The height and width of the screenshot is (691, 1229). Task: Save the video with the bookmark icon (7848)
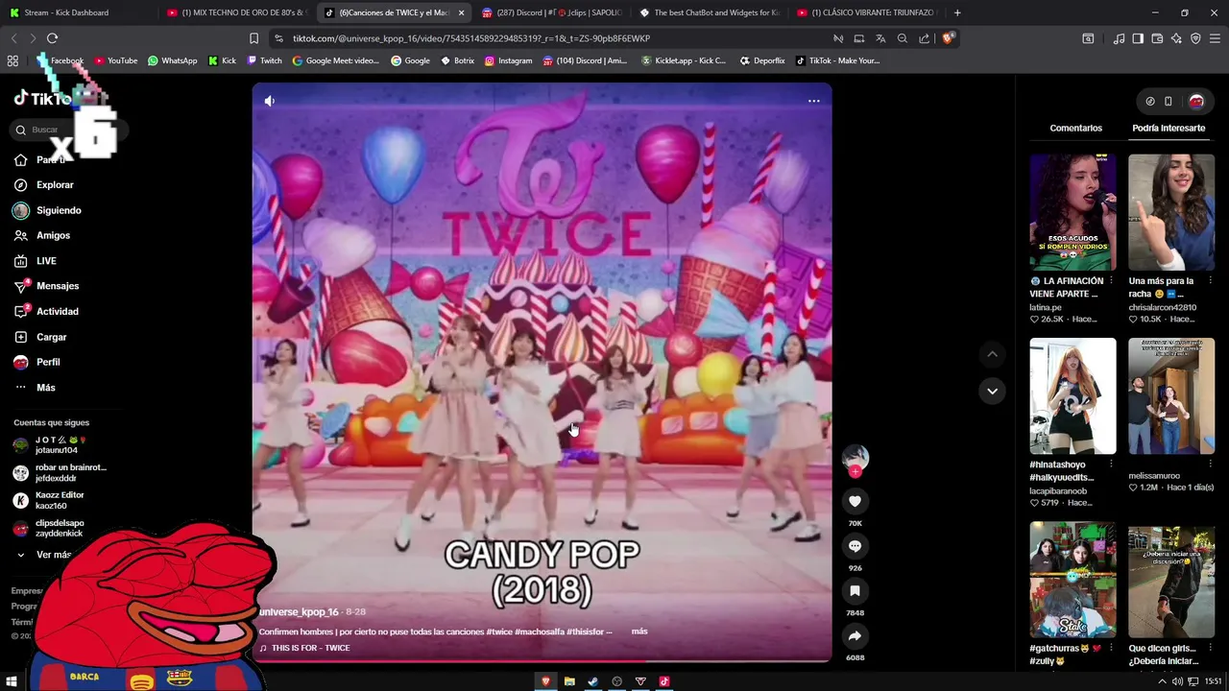(x=855, y=591)
